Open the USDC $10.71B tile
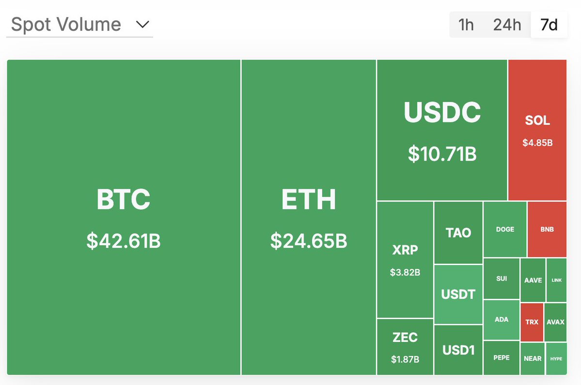This screenshot has height=385, width=581. [442, 130]
